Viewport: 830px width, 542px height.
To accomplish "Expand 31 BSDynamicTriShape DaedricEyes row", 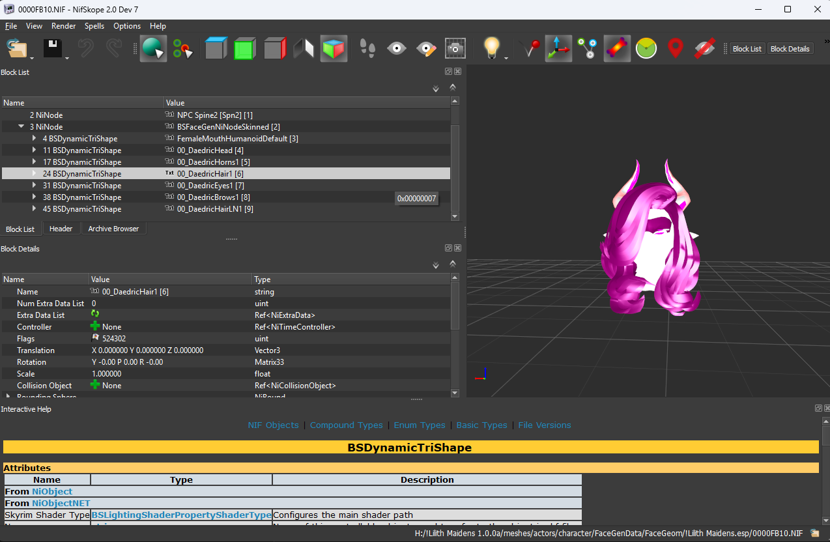I will (x=35, y=185).
